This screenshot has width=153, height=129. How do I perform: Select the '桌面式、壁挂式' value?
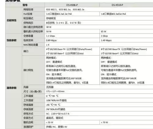tap(54, 118)
